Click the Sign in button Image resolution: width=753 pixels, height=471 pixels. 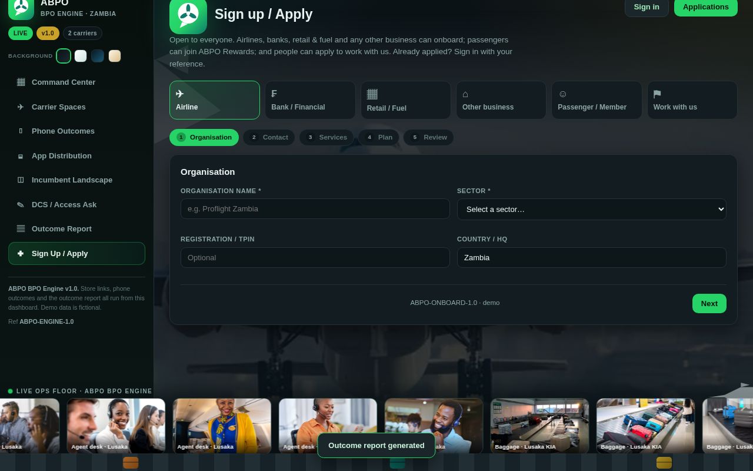pos(647,7)
